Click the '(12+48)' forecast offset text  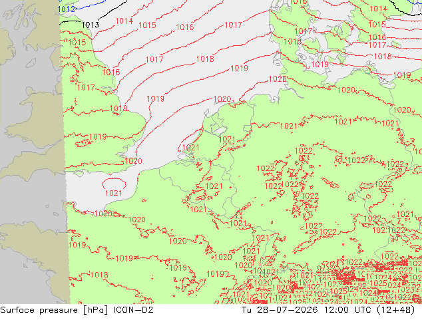point(395,310)
